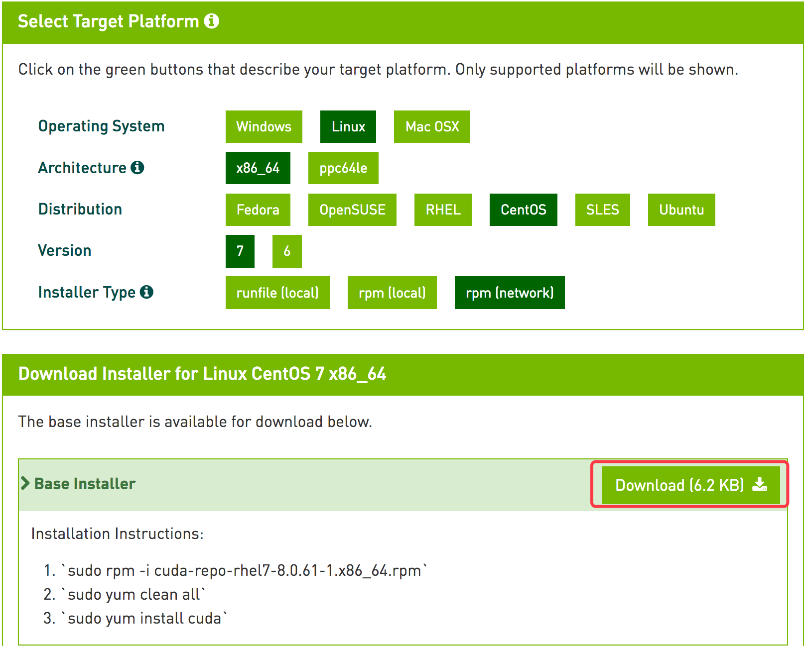Choose runfile (local) installer type
Image resolution: width=804 pixels, height=646 pixels.
point(277,293)
